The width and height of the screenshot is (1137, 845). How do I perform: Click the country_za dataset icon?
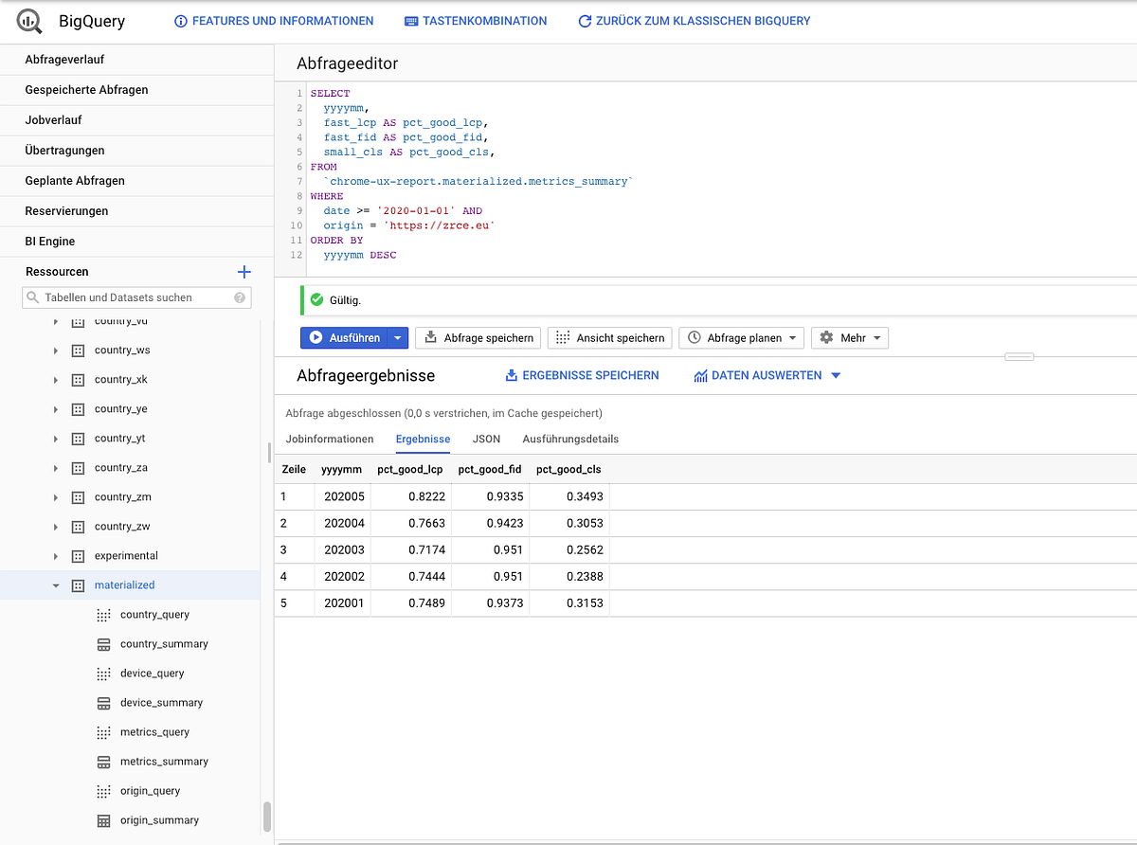click(79, 468)
